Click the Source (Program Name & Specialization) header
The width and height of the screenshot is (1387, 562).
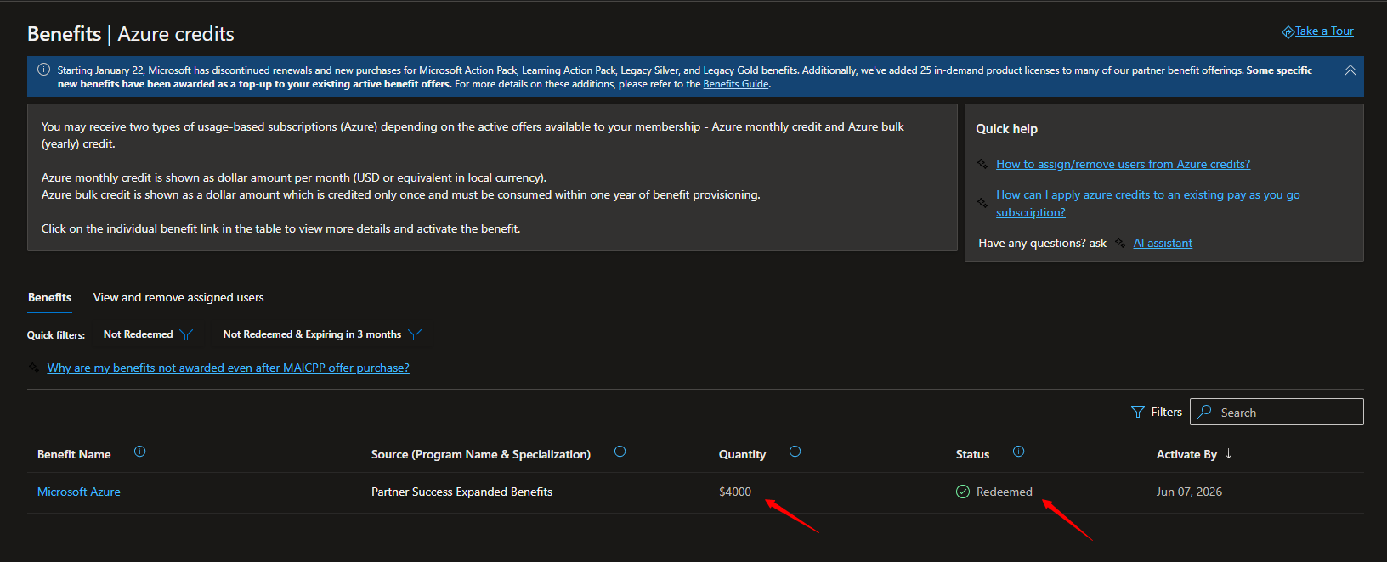[481, 454]
